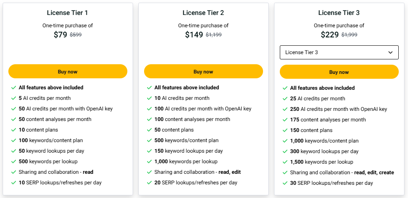Click checkmark beside 5 AI credits per month
Screen dimensions: 408x198
click(14, 98)
